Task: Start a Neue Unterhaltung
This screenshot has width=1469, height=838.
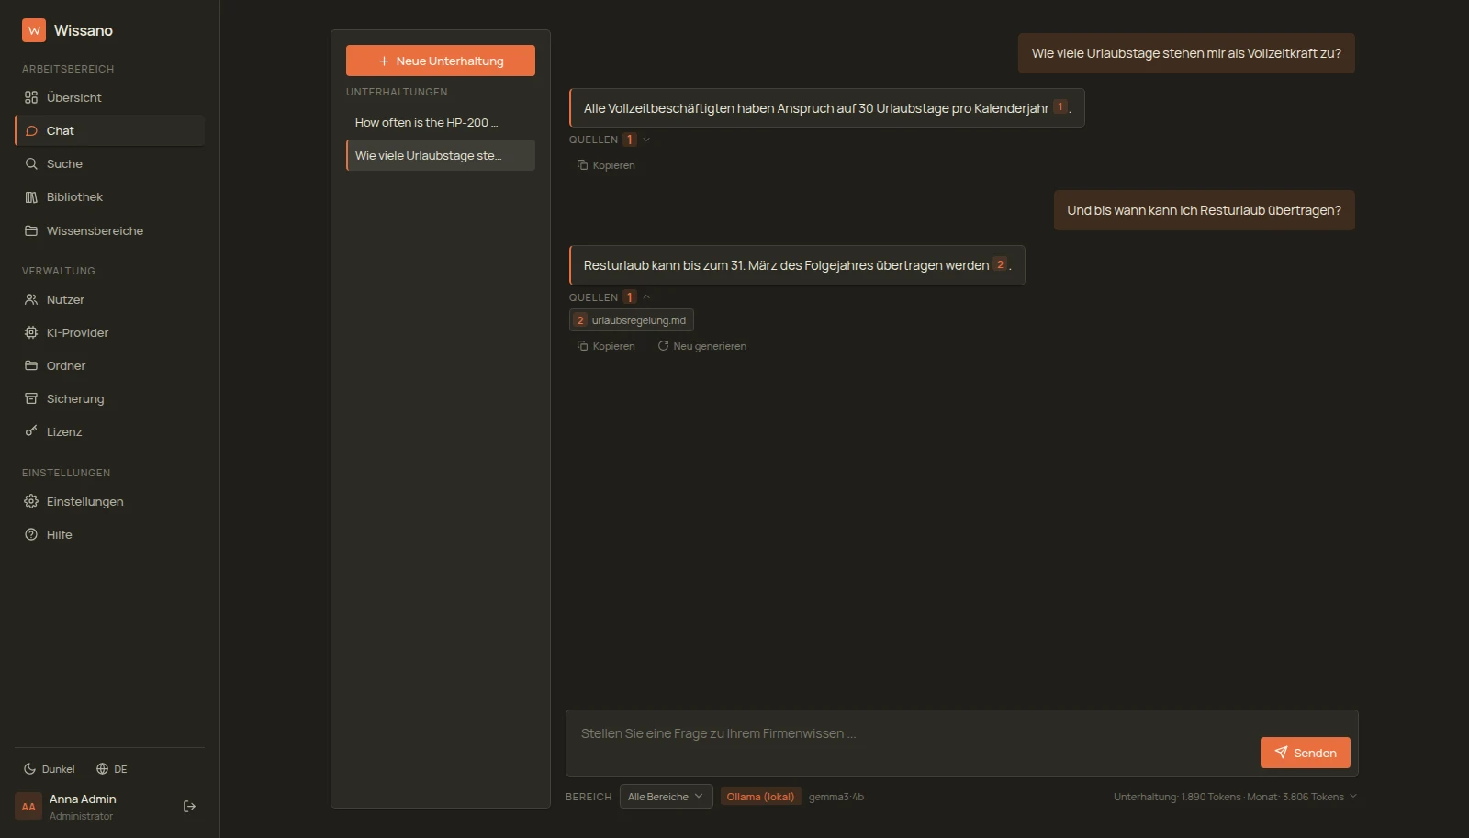Action: [441, 61]
